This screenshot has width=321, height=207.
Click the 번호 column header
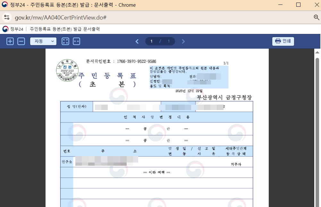click(x=67, y=151)
